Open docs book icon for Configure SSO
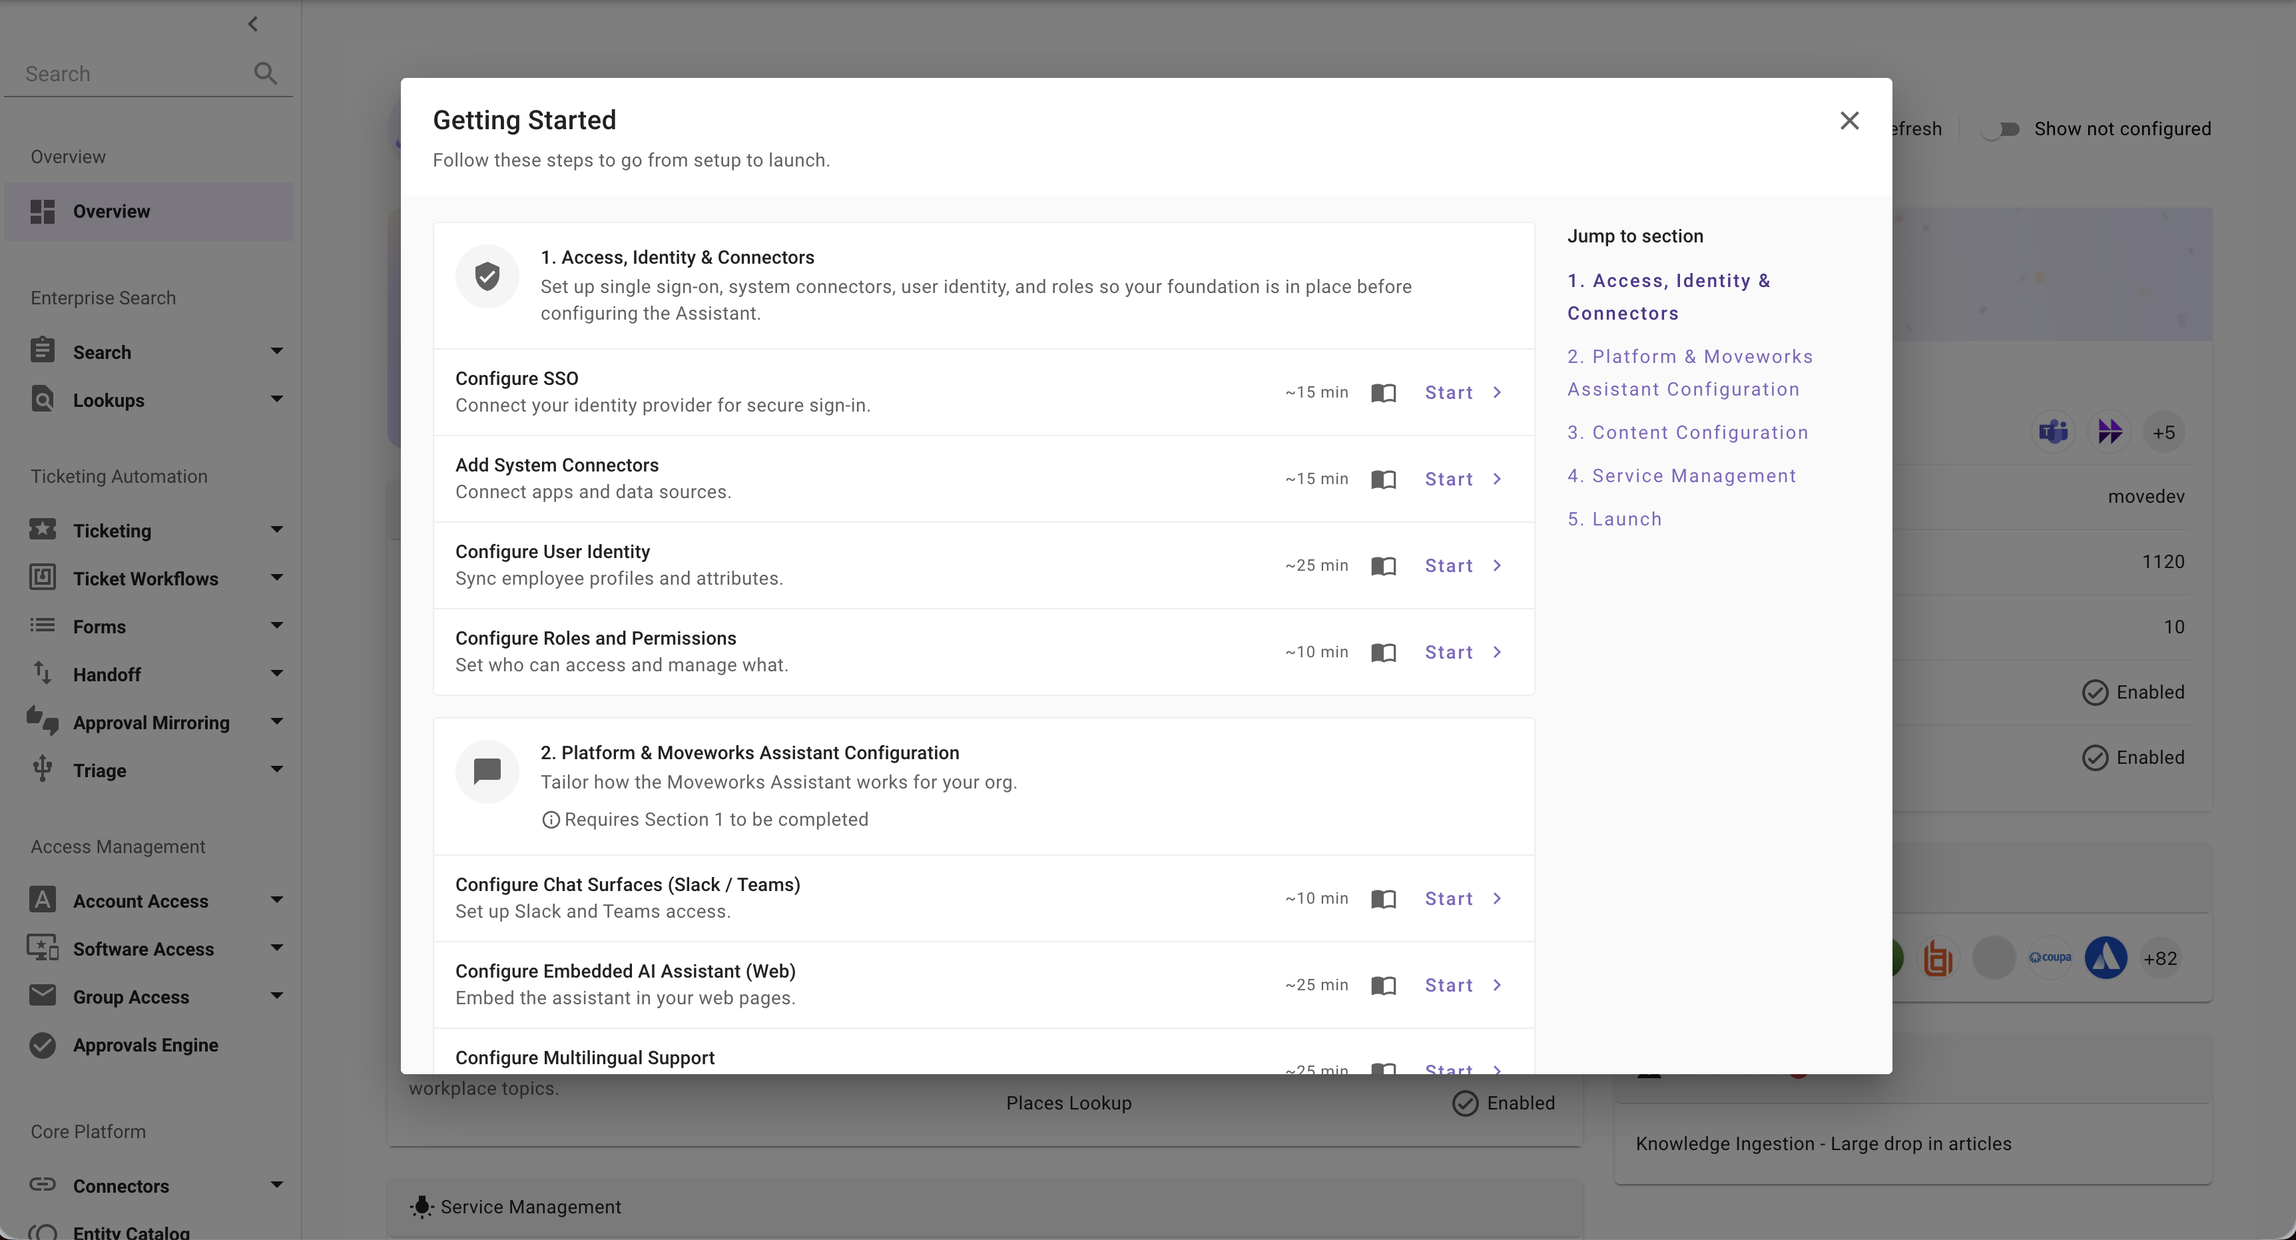2296x1240 pixels. (x=1383, y=392)
